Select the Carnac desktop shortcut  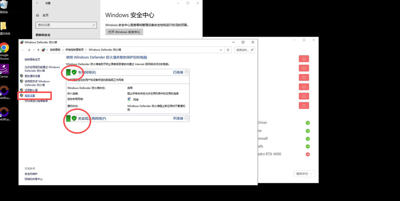click(4, 71)
